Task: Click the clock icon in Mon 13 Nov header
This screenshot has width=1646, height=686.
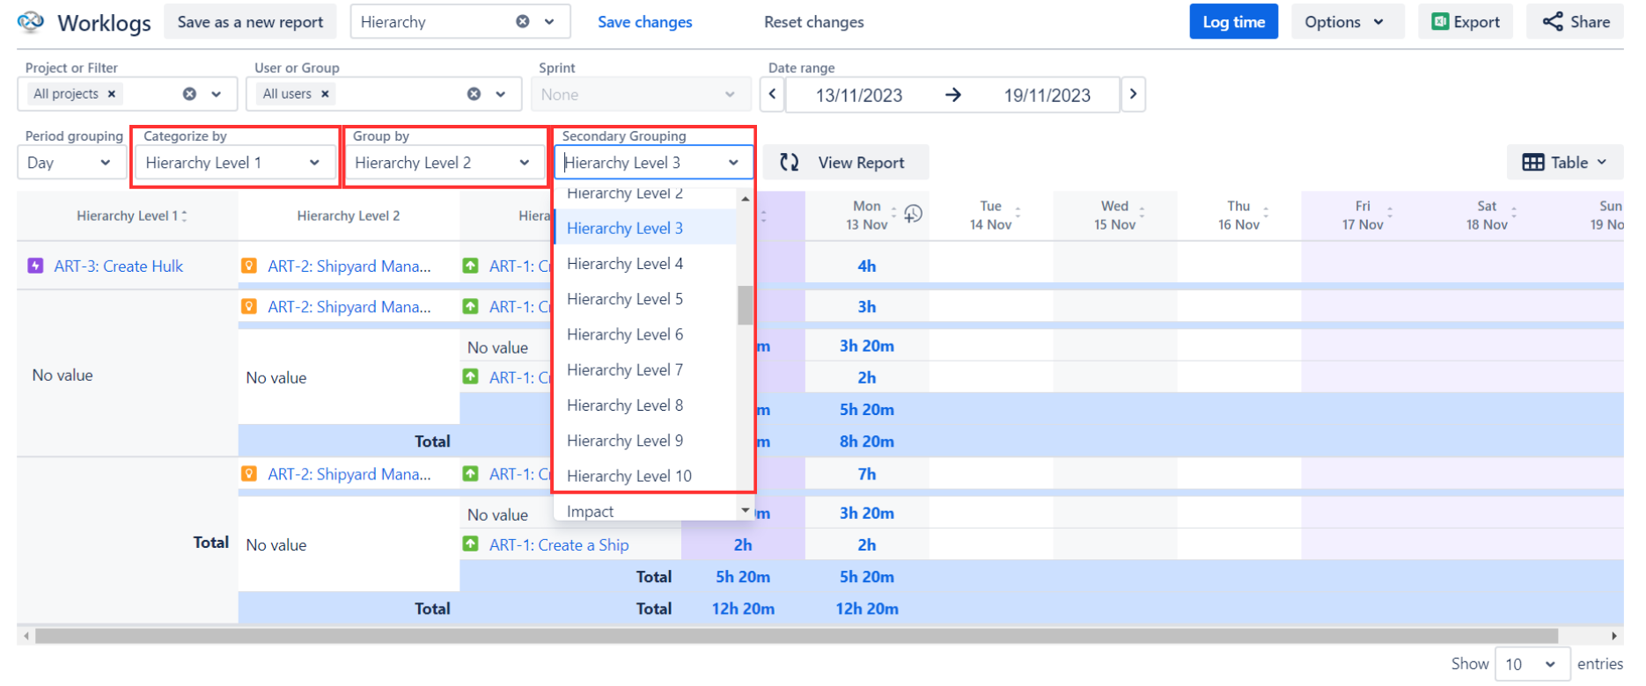Action: coord(914,214)
